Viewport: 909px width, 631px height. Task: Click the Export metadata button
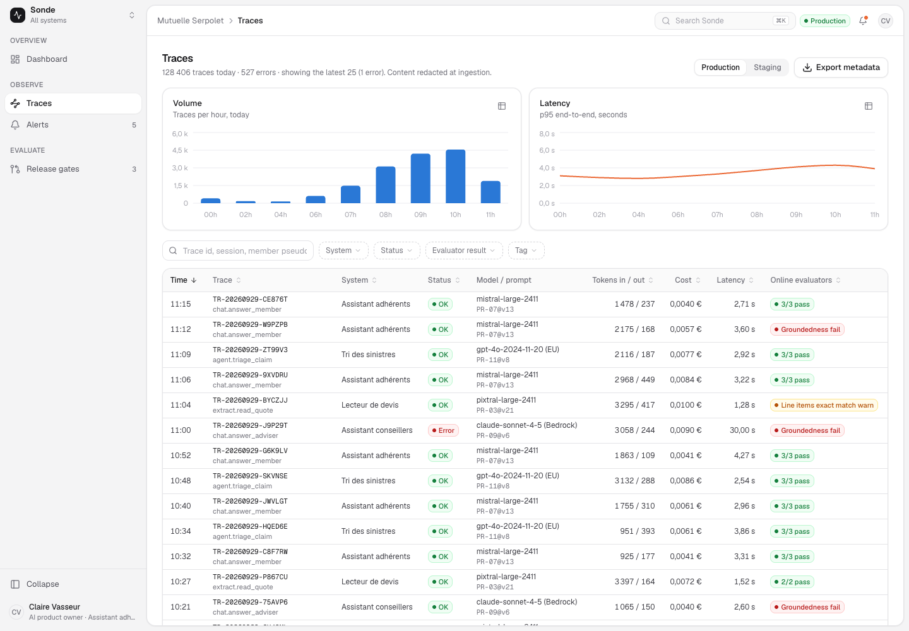(x=841, y=68)
